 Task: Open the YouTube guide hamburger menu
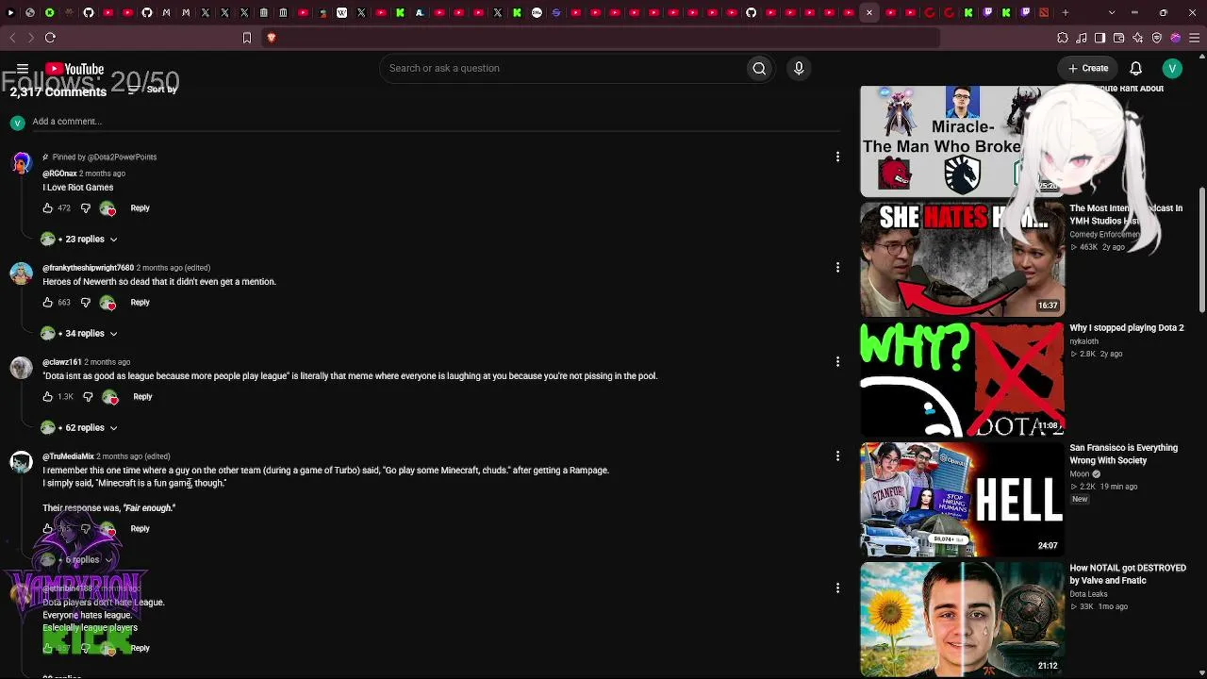(x=23, y=69)
